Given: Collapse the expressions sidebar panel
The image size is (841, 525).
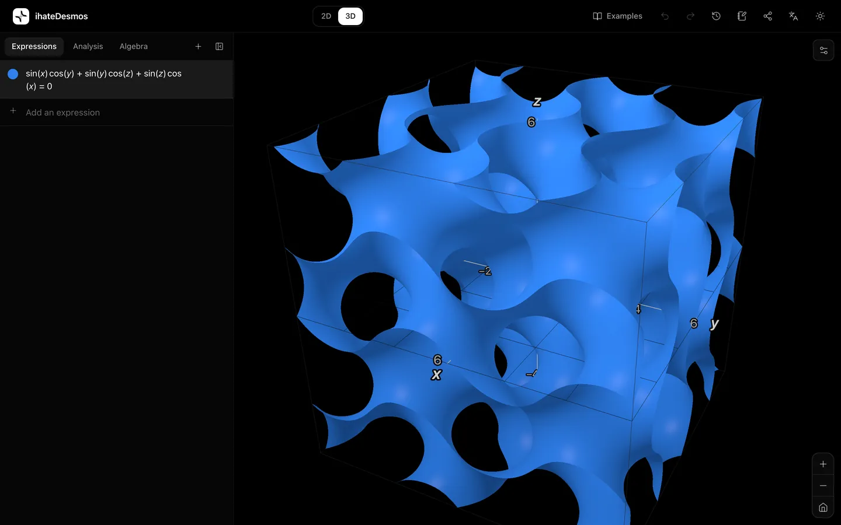Looking at the screenshot, I should pyautogui.click(x=220, y=47).
